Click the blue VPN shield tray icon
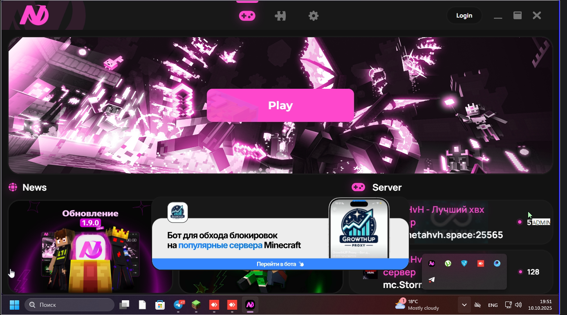Viewport: 567px width, 315px height. pos(464,263)
